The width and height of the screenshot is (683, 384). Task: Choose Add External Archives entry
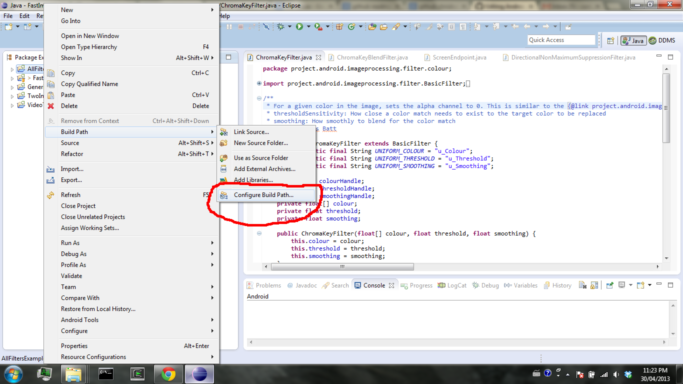pyautogui.click(x=266, y=169)
